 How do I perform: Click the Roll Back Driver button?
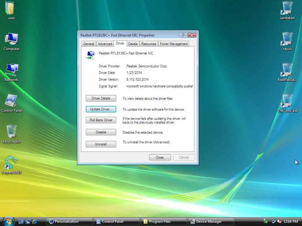pos(101,120)
